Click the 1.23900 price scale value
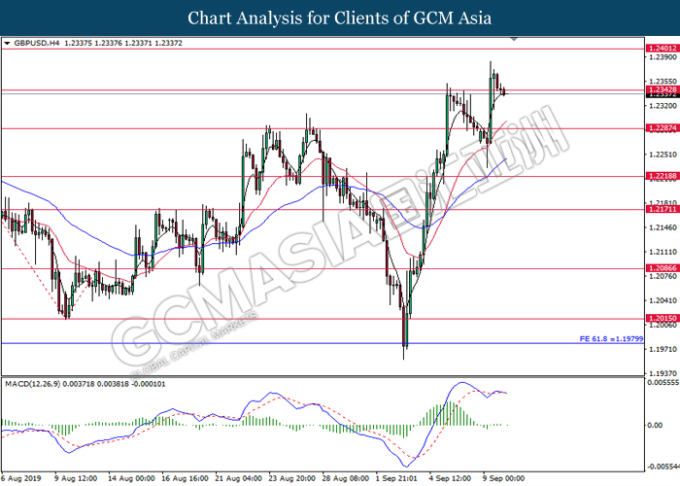Screen dimensions: 680x486 click(x=662, y=56)
